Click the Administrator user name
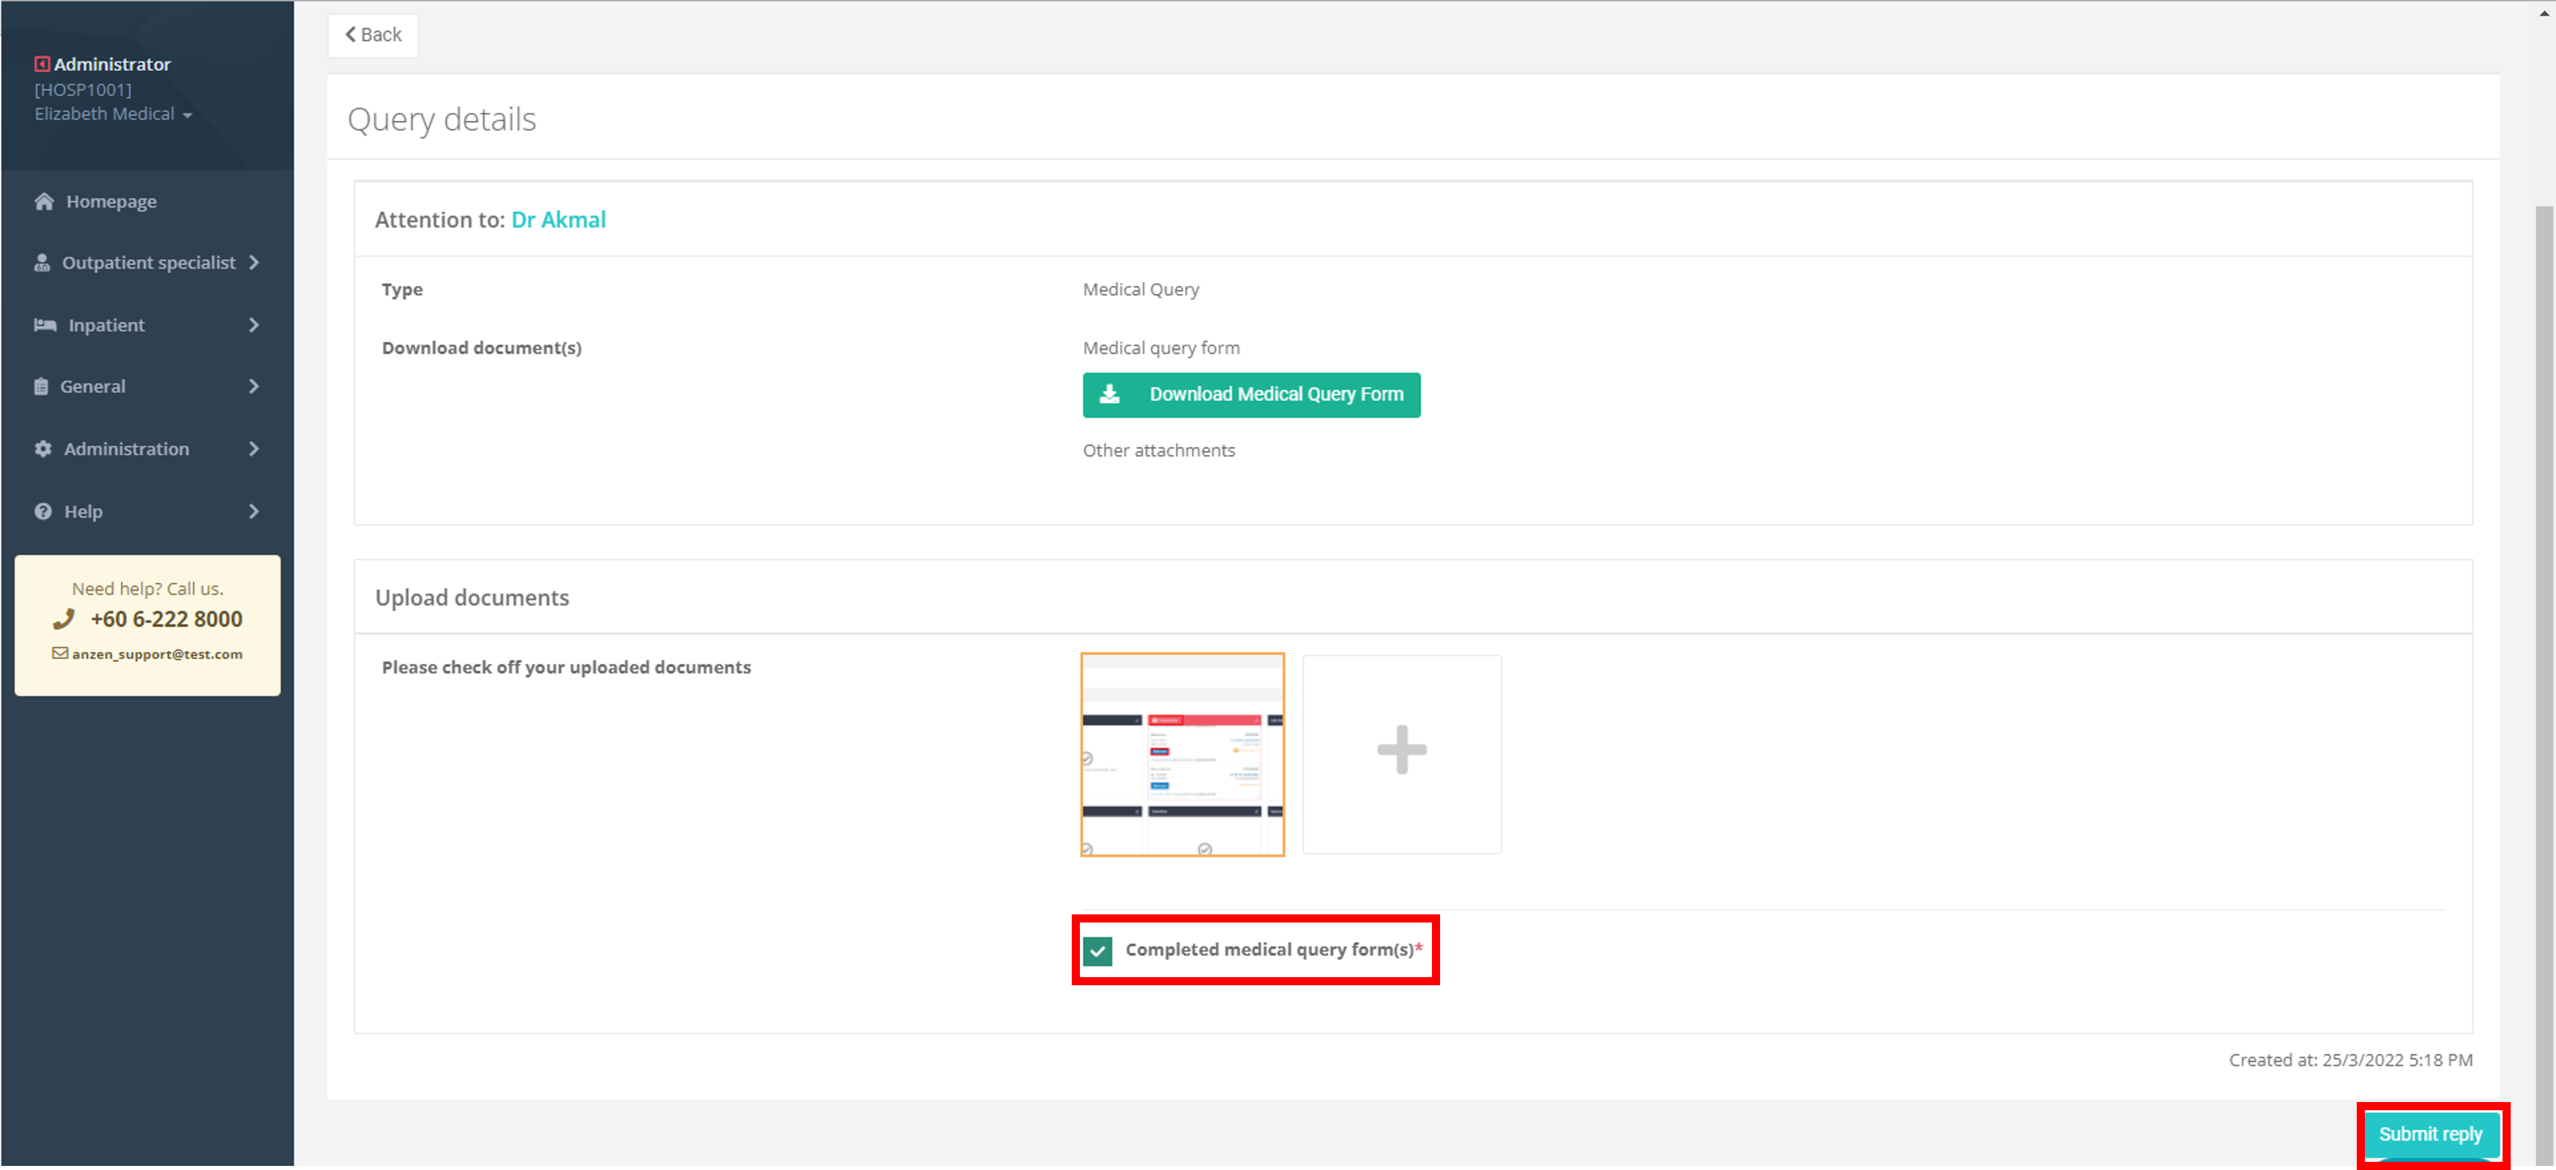 point(112,64)
